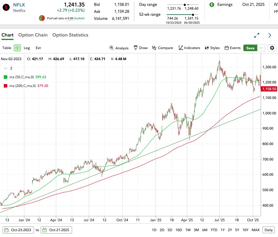278x237 pixels.
Task: Open the Option Statistics tab
Action: [x=70, y=35]
